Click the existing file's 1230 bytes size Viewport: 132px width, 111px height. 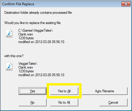pyautogui.click(x=26, y=38)
